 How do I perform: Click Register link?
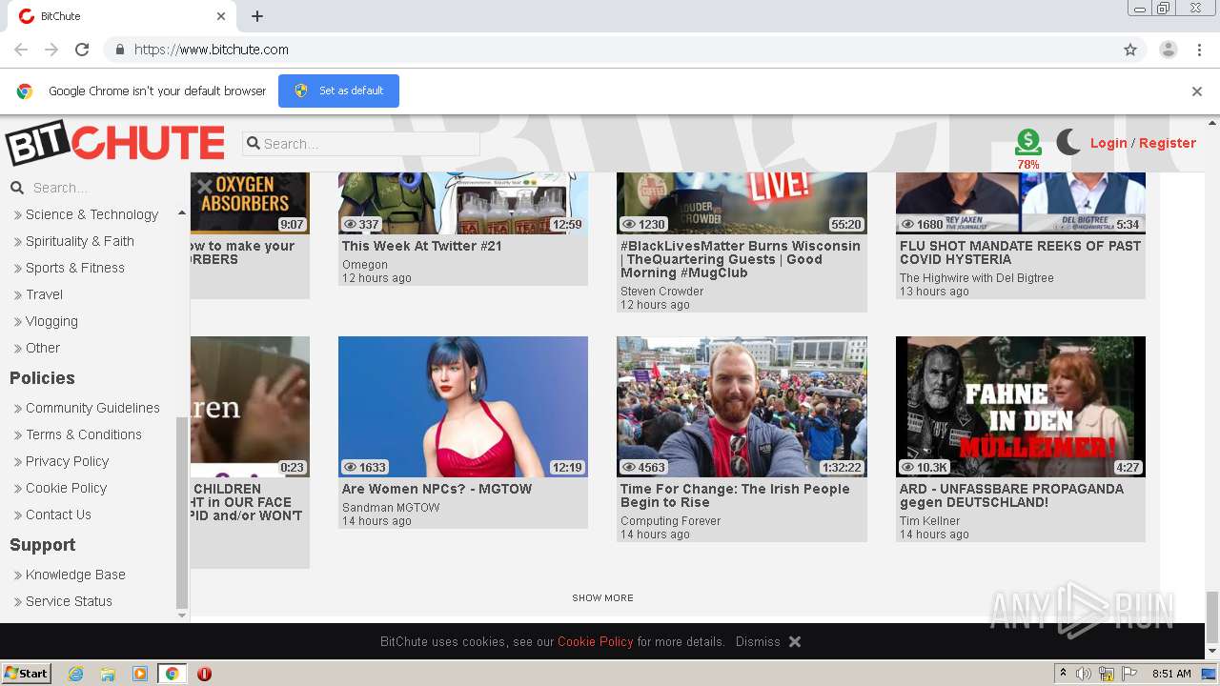[1168, 143]
